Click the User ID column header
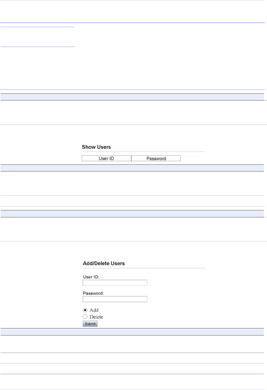This screenshot has width=267, height=390. (106, 158)
